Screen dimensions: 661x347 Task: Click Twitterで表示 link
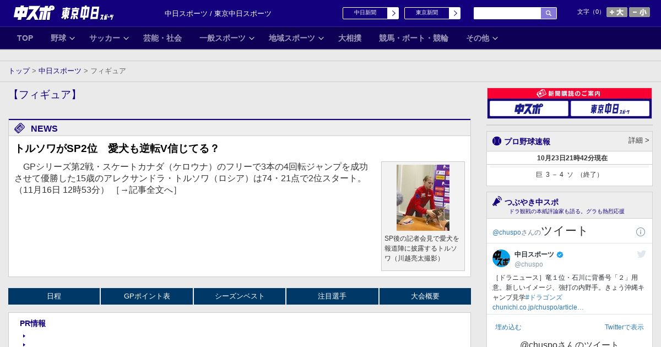coord(624,327)
